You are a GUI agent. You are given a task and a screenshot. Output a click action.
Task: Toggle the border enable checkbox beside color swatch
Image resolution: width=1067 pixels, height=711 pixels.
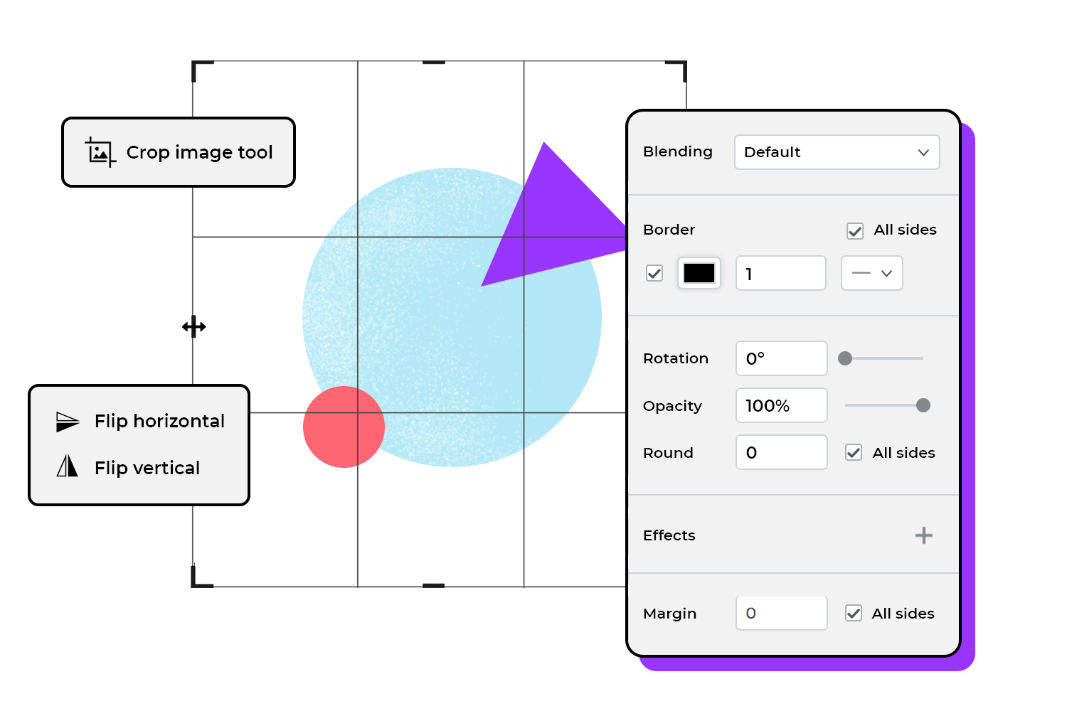click(x=654, y=273)
